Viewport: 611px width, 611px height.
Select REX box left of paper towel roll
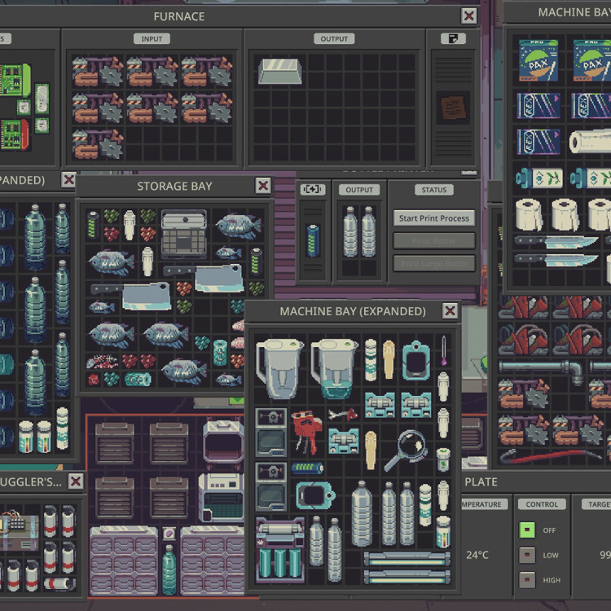(x=538, y=142)
